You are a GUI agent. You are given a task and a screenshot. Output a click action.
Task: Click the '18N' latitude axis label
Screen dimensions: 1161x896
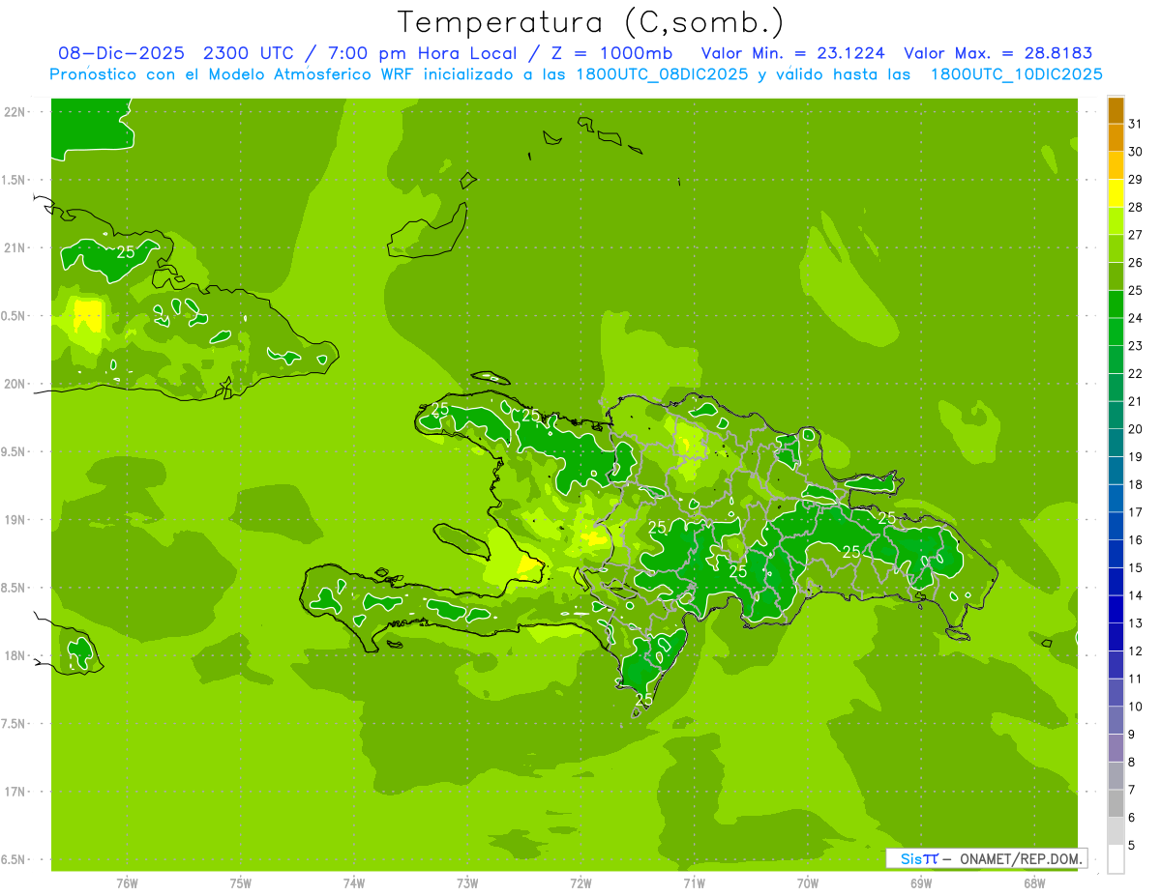click(15, 655)
